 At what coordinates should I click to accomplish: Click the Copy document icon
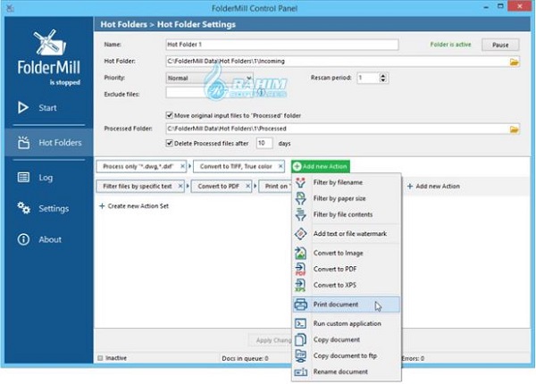300,339
